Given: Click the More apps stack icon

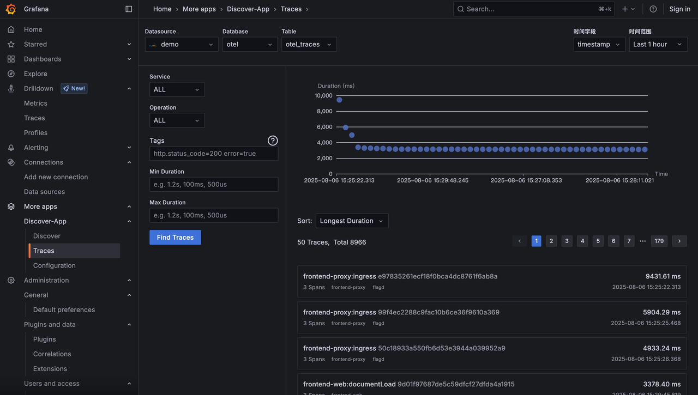Looking at the screenshot, I should 11,206.
